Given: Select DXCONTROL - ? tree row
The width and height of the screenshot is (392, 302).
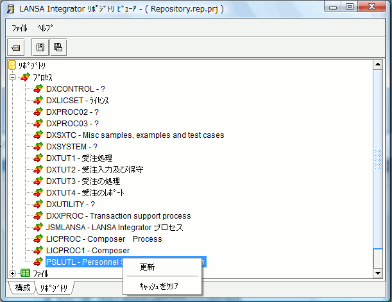Looking at the screenshot, I should (76, 88).
